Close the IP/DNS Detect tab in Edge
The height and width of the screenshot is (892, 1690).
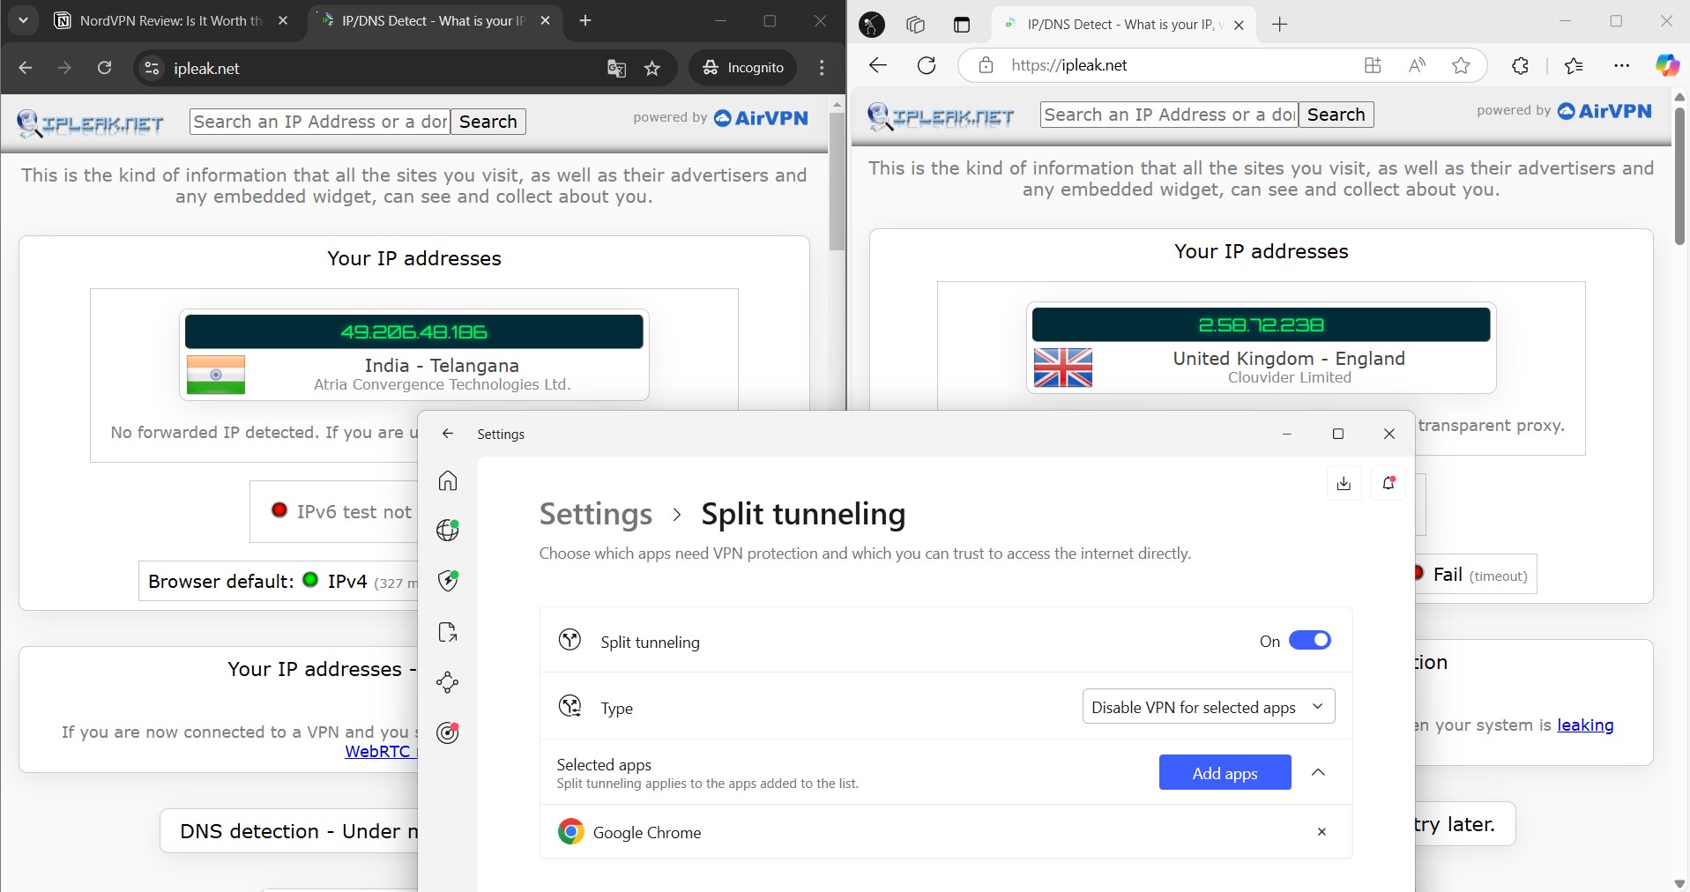[1239, 25]
